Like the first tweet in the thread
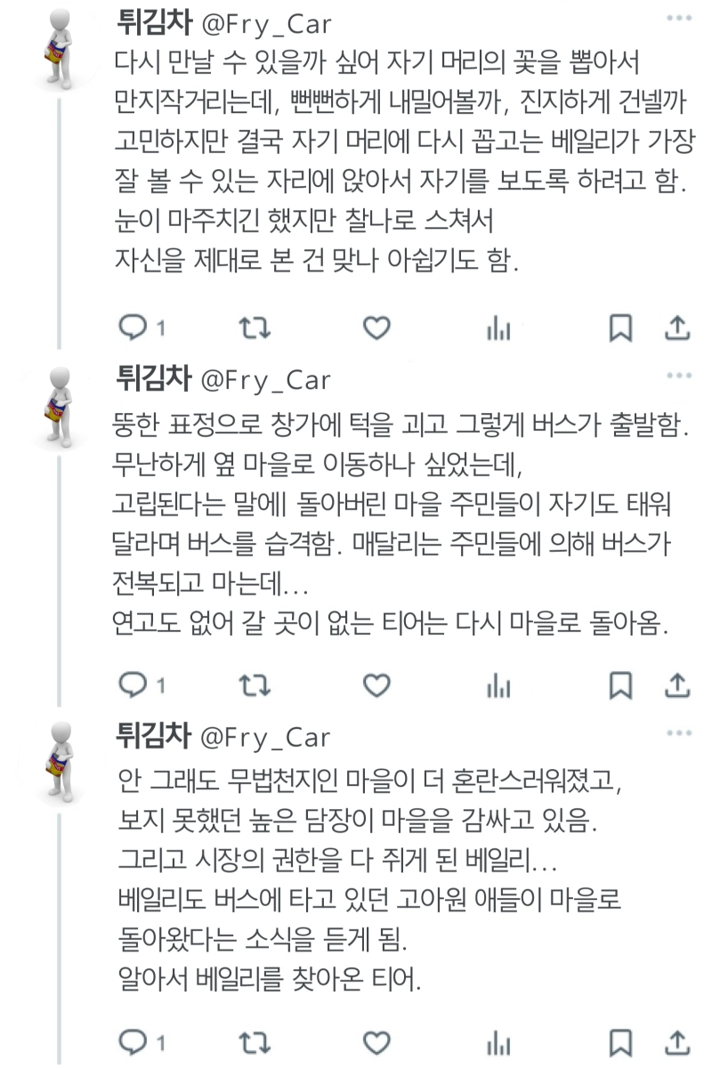This screenshot has width=712, height=1068. (377, 328)
